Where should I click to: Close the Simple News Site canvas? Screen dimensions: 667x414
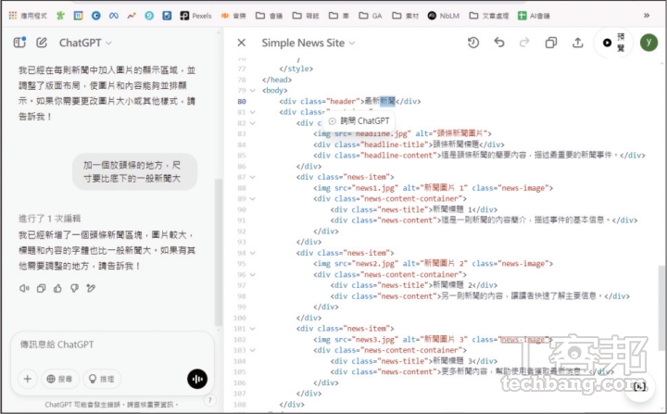[x=241, y=43]
